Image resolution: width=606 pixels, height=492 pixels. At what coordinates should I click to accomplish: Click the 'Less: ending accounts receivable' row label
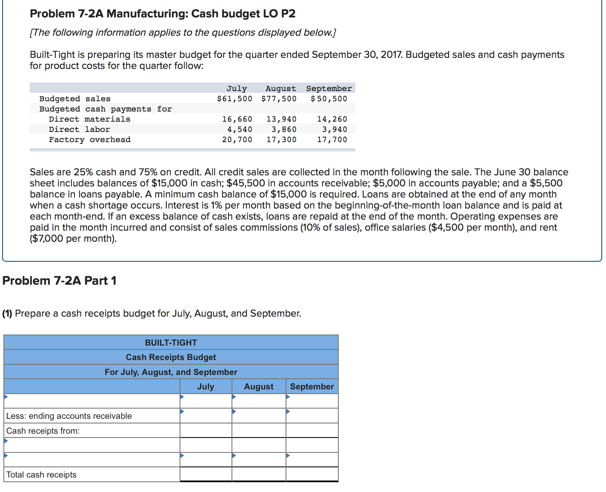coord(69,416)
